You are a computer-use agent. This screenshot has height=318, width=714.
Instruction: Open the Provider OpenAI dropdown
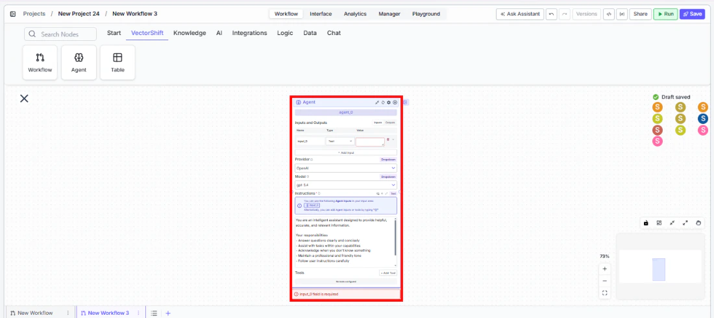pos(345,168)
